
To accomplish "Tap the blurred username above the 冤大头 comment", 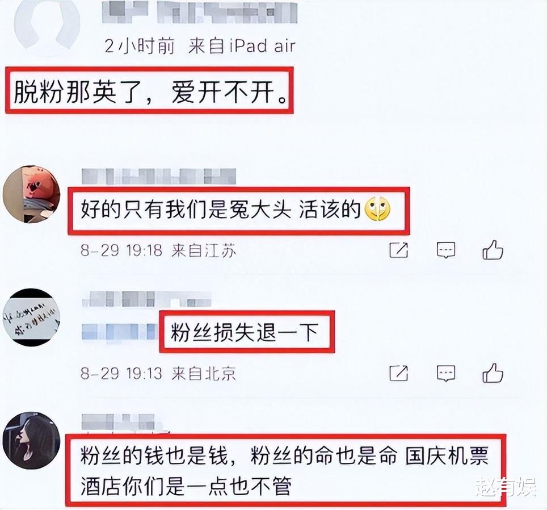I will point(159,176).
